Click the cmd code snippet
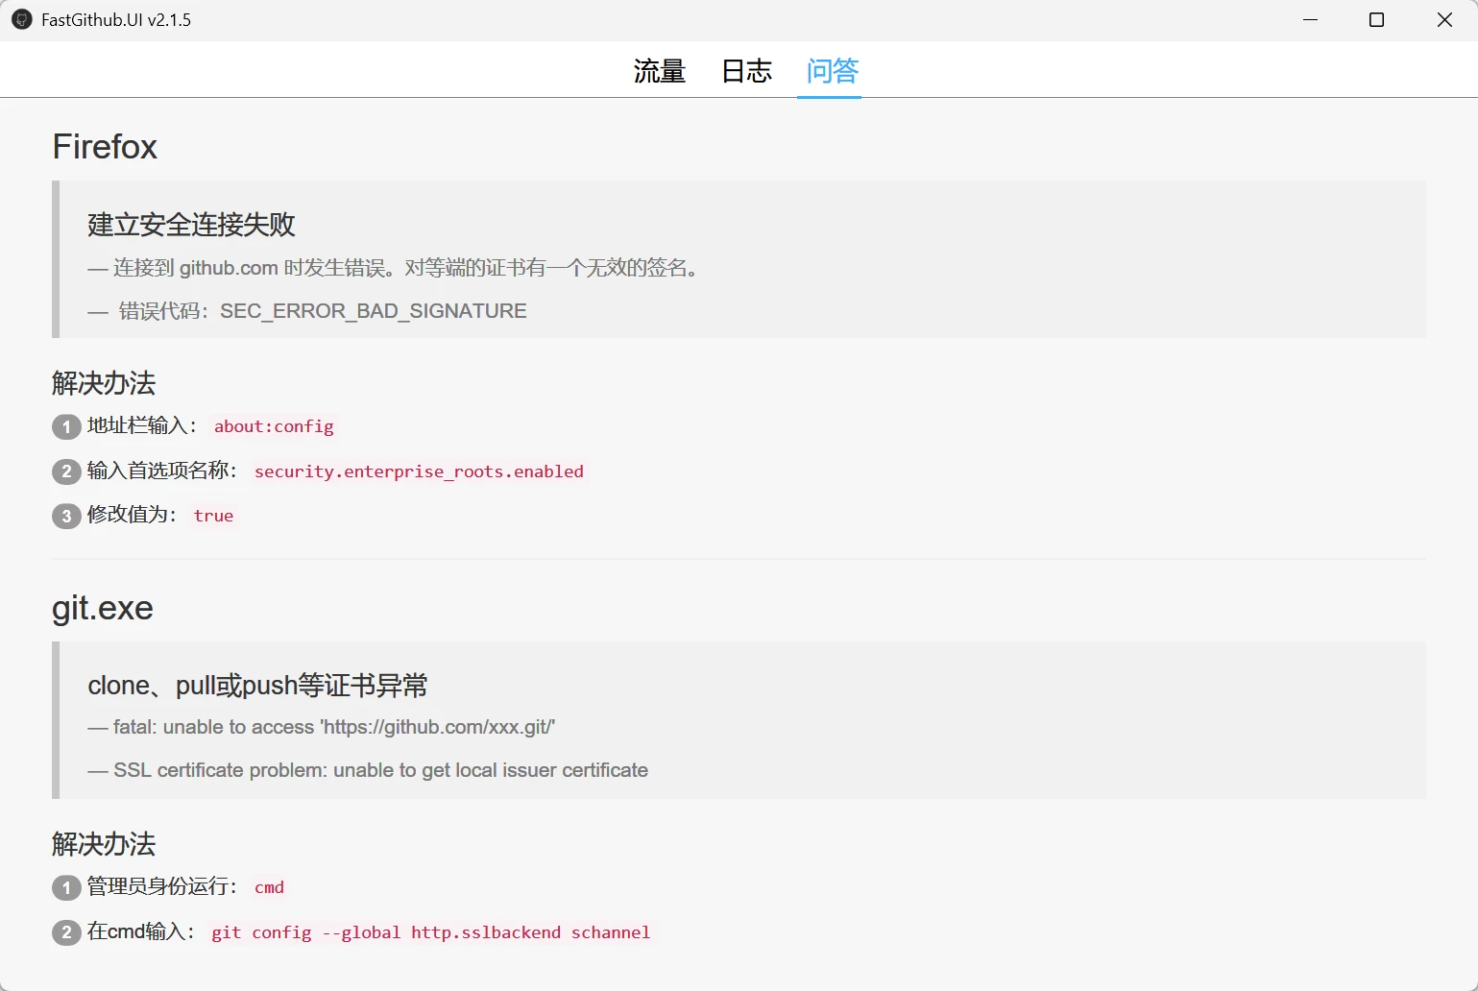 (269, 887)
